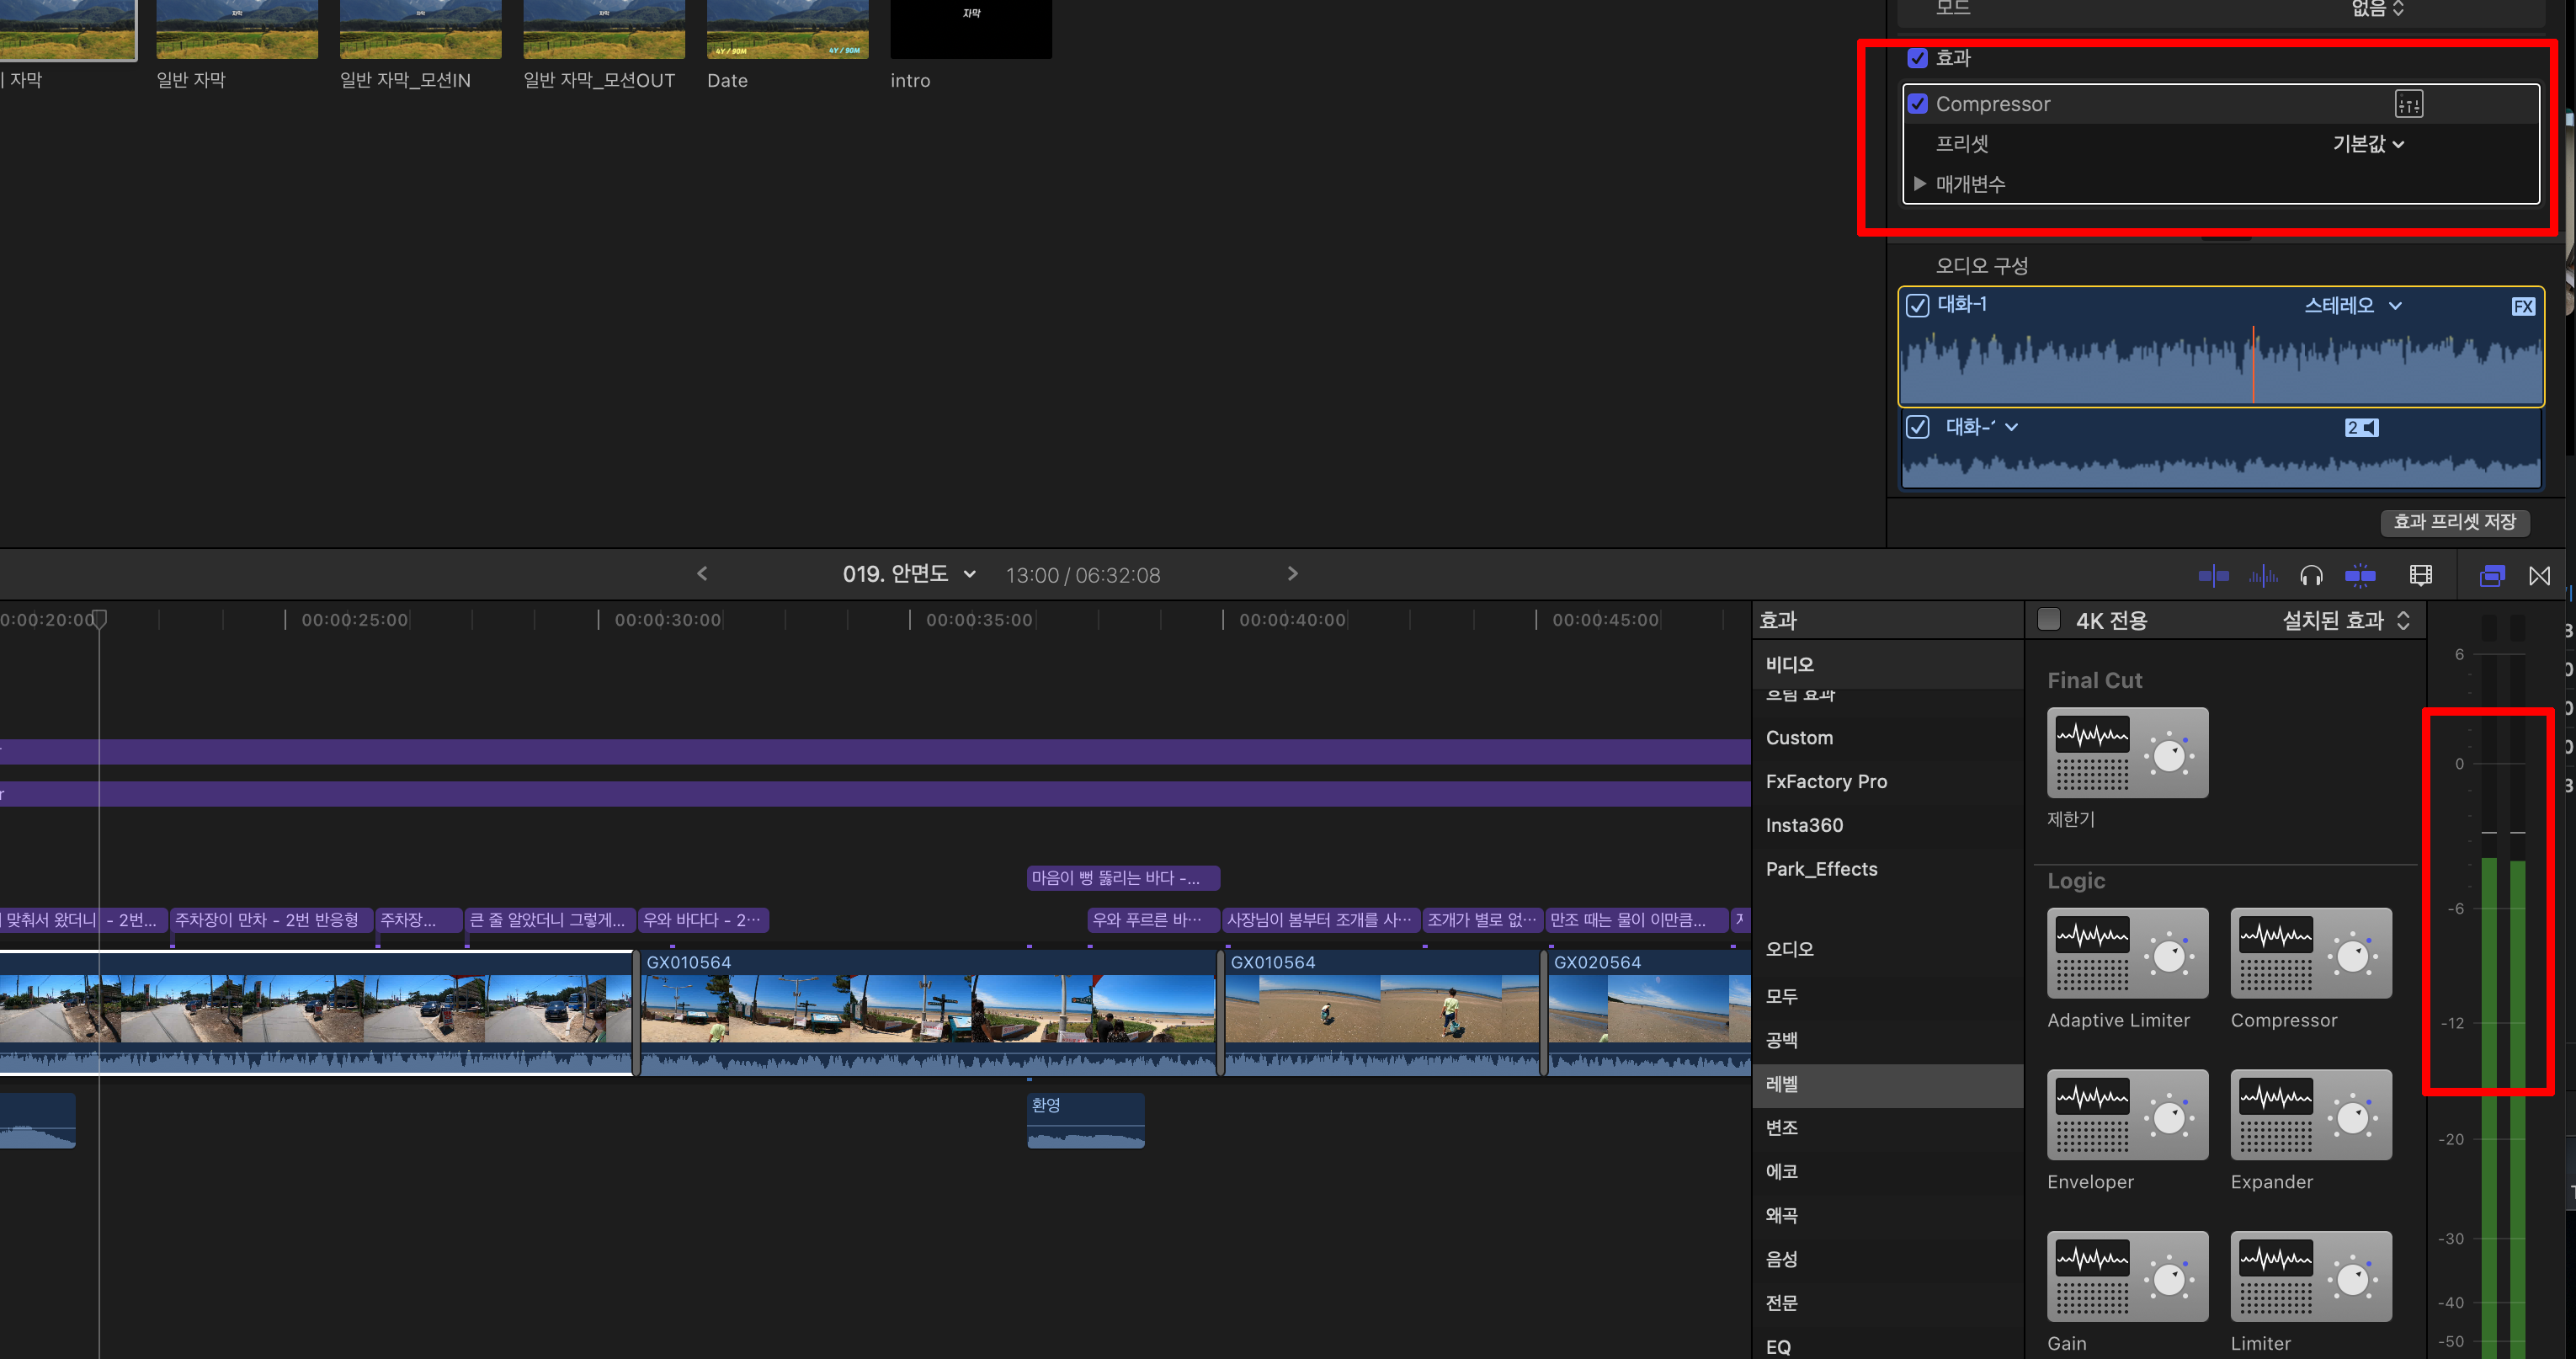This screenshot has width=2576, height=1359.
Task: Toggle the 효과 section checkbox
Action: (x=1917, y=58)
